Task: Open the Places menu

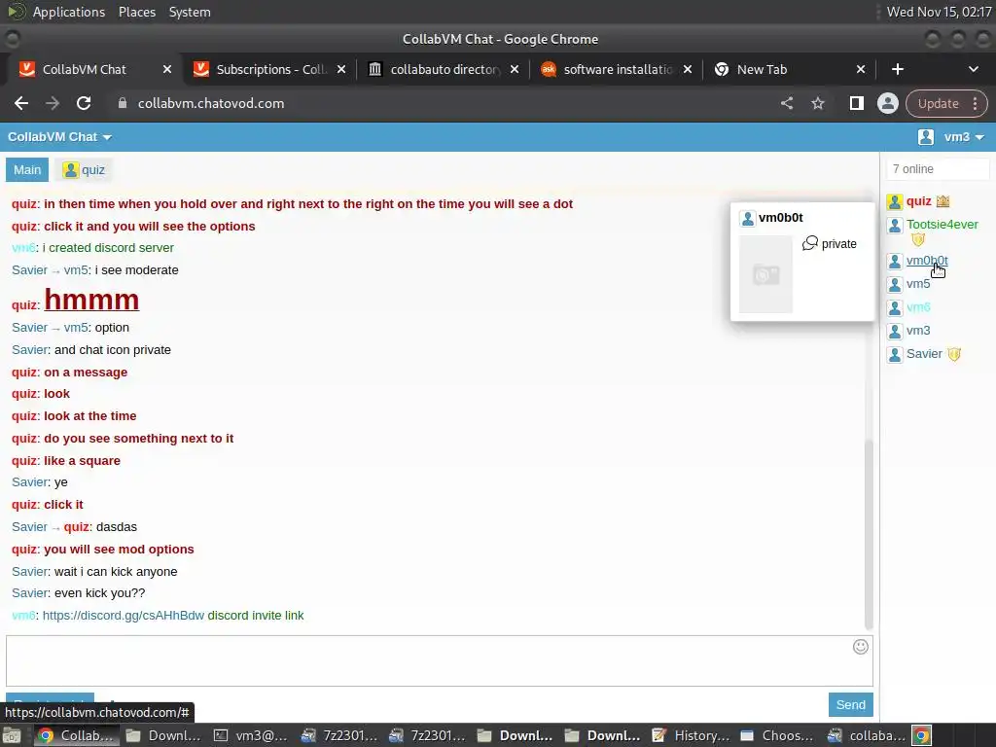Action: (x=136, y=12)
